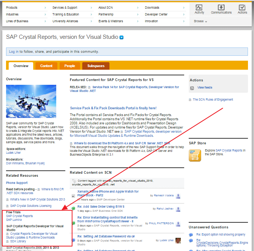Image resolution: width=254 pixels, height=251 pixels.
Task: Switch to the Overview tab
Action: tap(21, 66)
